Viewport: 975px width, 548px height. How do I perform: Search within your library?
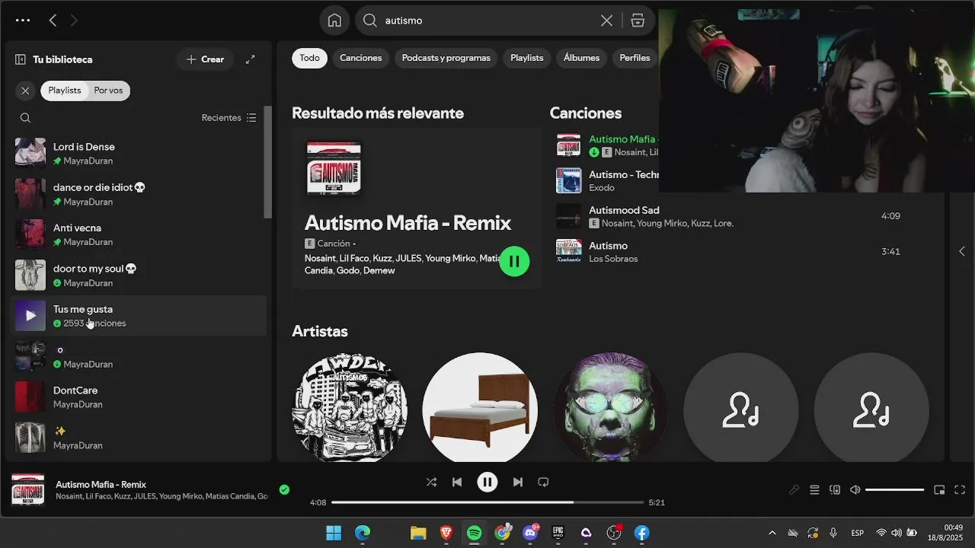coord(25,118)
